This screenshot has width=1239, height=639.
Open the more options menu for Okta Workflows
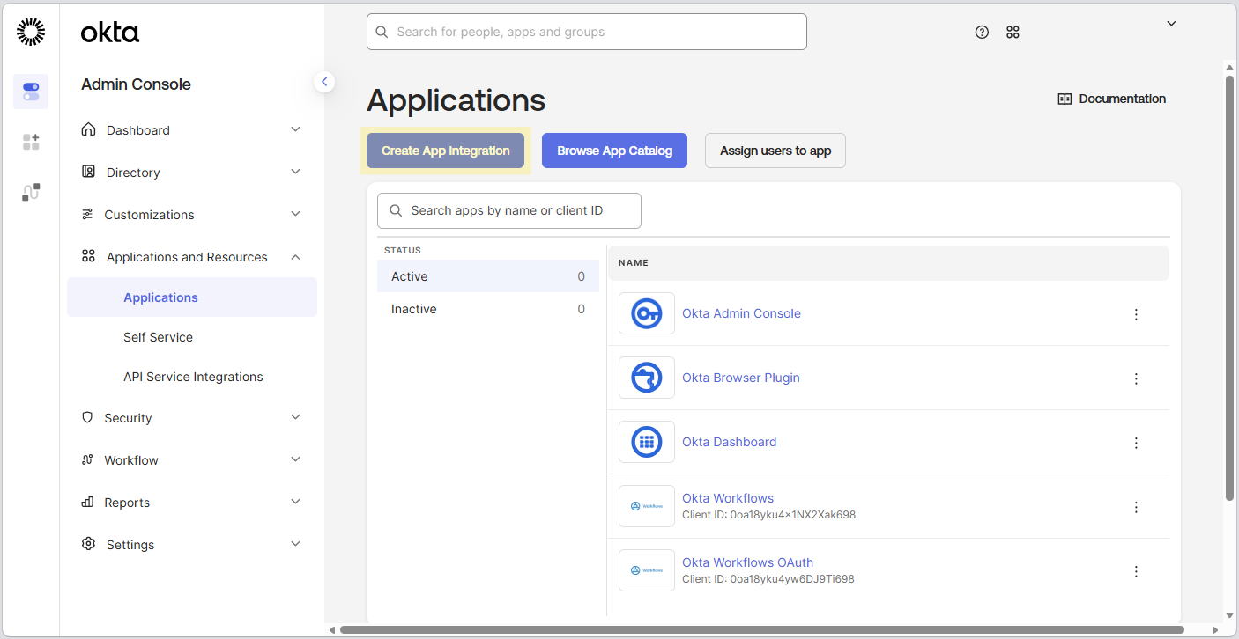pos(1136,507)
